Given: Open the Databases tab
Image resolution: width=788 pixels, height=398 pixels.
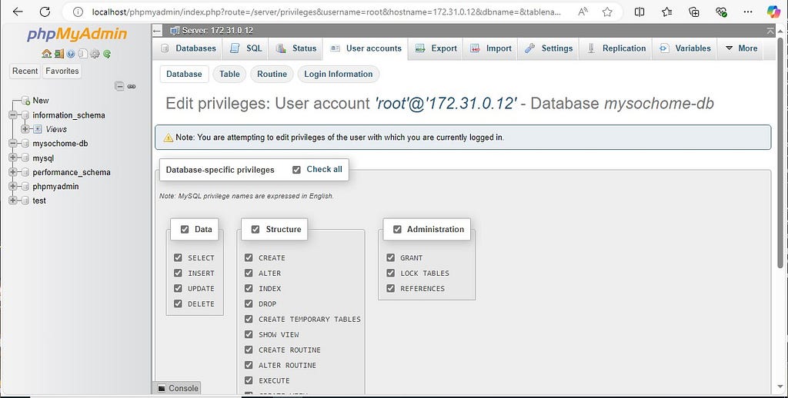Looking at the screenshot, I should coord(189,48).
